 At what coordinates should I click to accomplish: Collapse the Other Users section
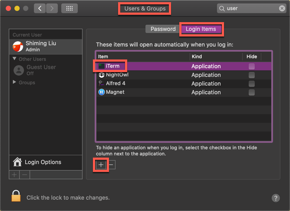[14, 59]
